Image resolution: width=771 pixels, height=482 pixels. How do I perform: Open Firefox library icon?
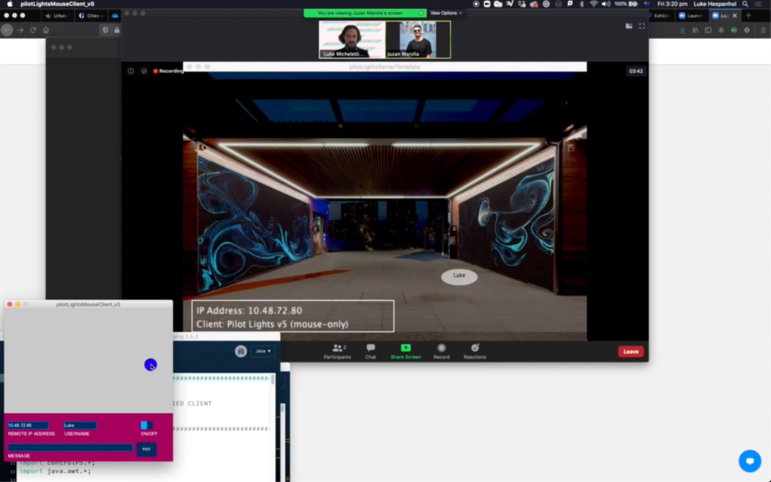coord(695,30)
